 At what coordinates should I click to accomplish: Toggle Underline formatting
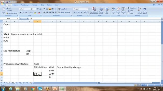point(26,12)
